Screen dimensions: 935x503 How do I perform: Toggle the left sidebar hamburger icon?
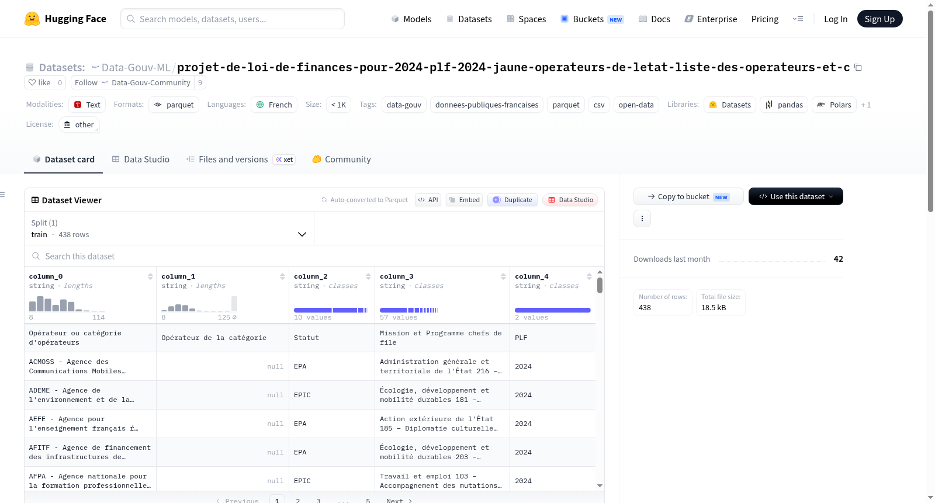point(3,195)
